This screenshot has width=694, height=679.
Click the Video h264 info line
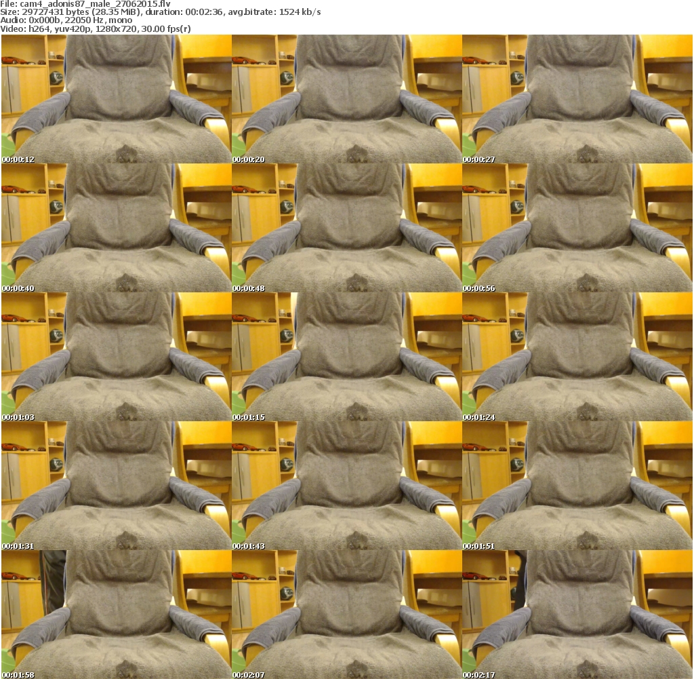96,28
